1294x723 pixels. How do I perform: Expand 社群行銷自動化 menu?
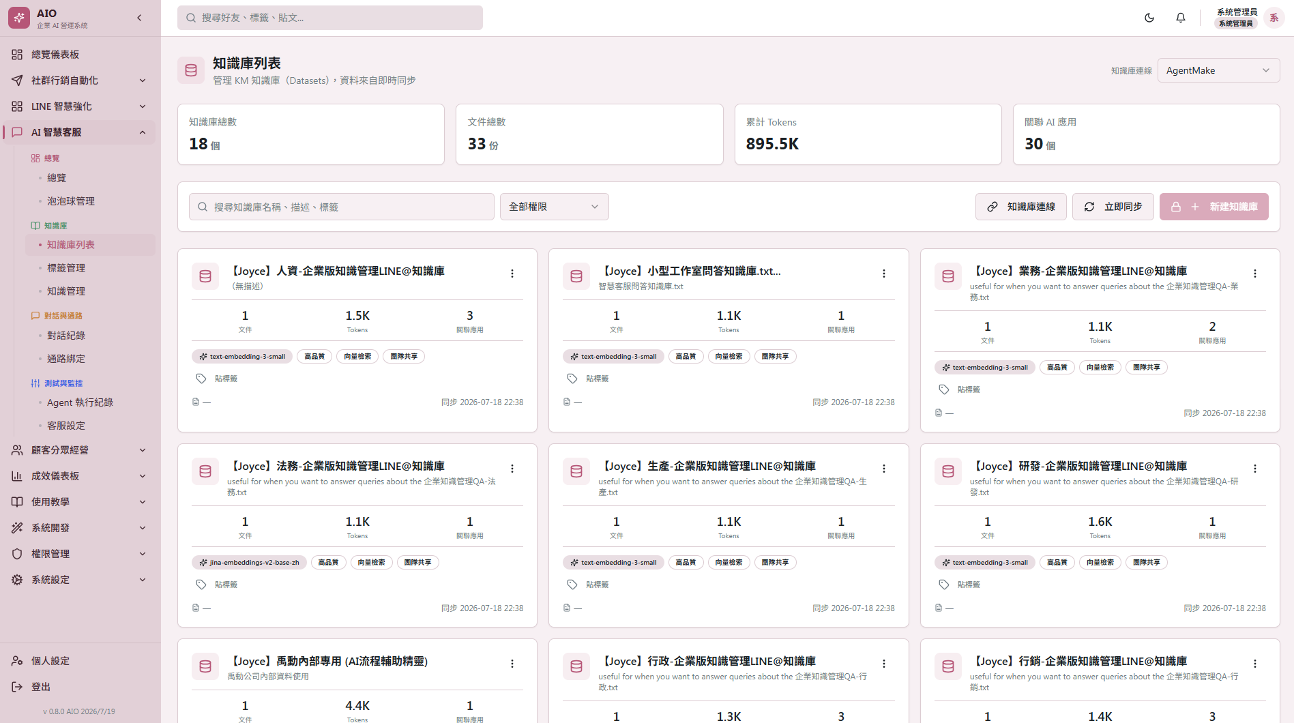click(x=79, y=80)
